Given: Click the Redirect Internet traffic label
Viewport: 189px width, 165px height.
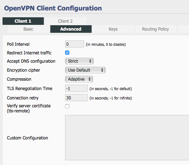Looking at the screenshot, I should coord(29,53).
